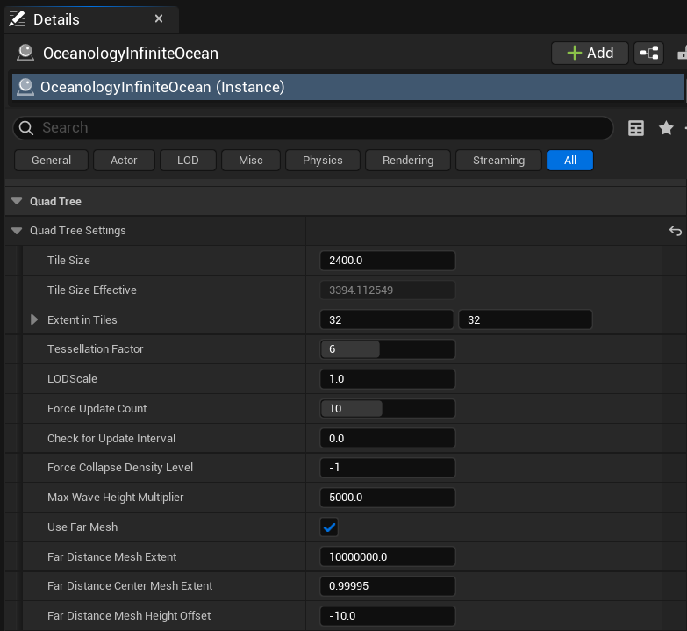Viewport: 687px width, 631px height.
Task: Click the component icon in Instance row
Action: click(x=25, y=87)
